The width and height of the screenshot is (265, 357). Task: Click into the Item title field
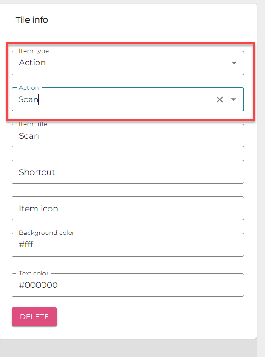(128, 136)
